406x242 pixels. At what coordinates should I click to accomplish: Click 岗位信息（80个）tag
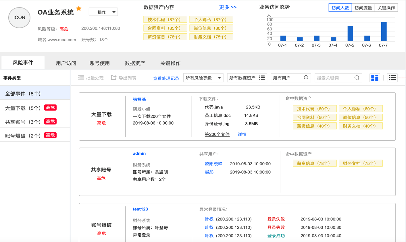pyautogui.click(x=211, y=28)
